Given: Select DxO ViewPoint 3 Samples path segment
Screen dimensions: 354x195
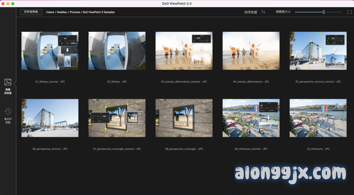Looking at the screenshot, I should tap(99, 12).
